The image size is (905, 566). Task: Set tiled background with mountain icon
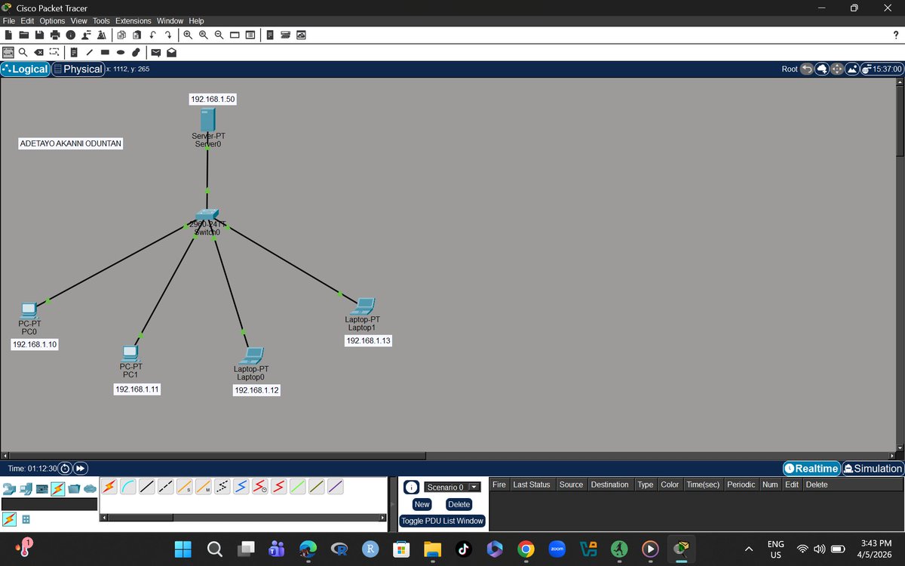852,69
